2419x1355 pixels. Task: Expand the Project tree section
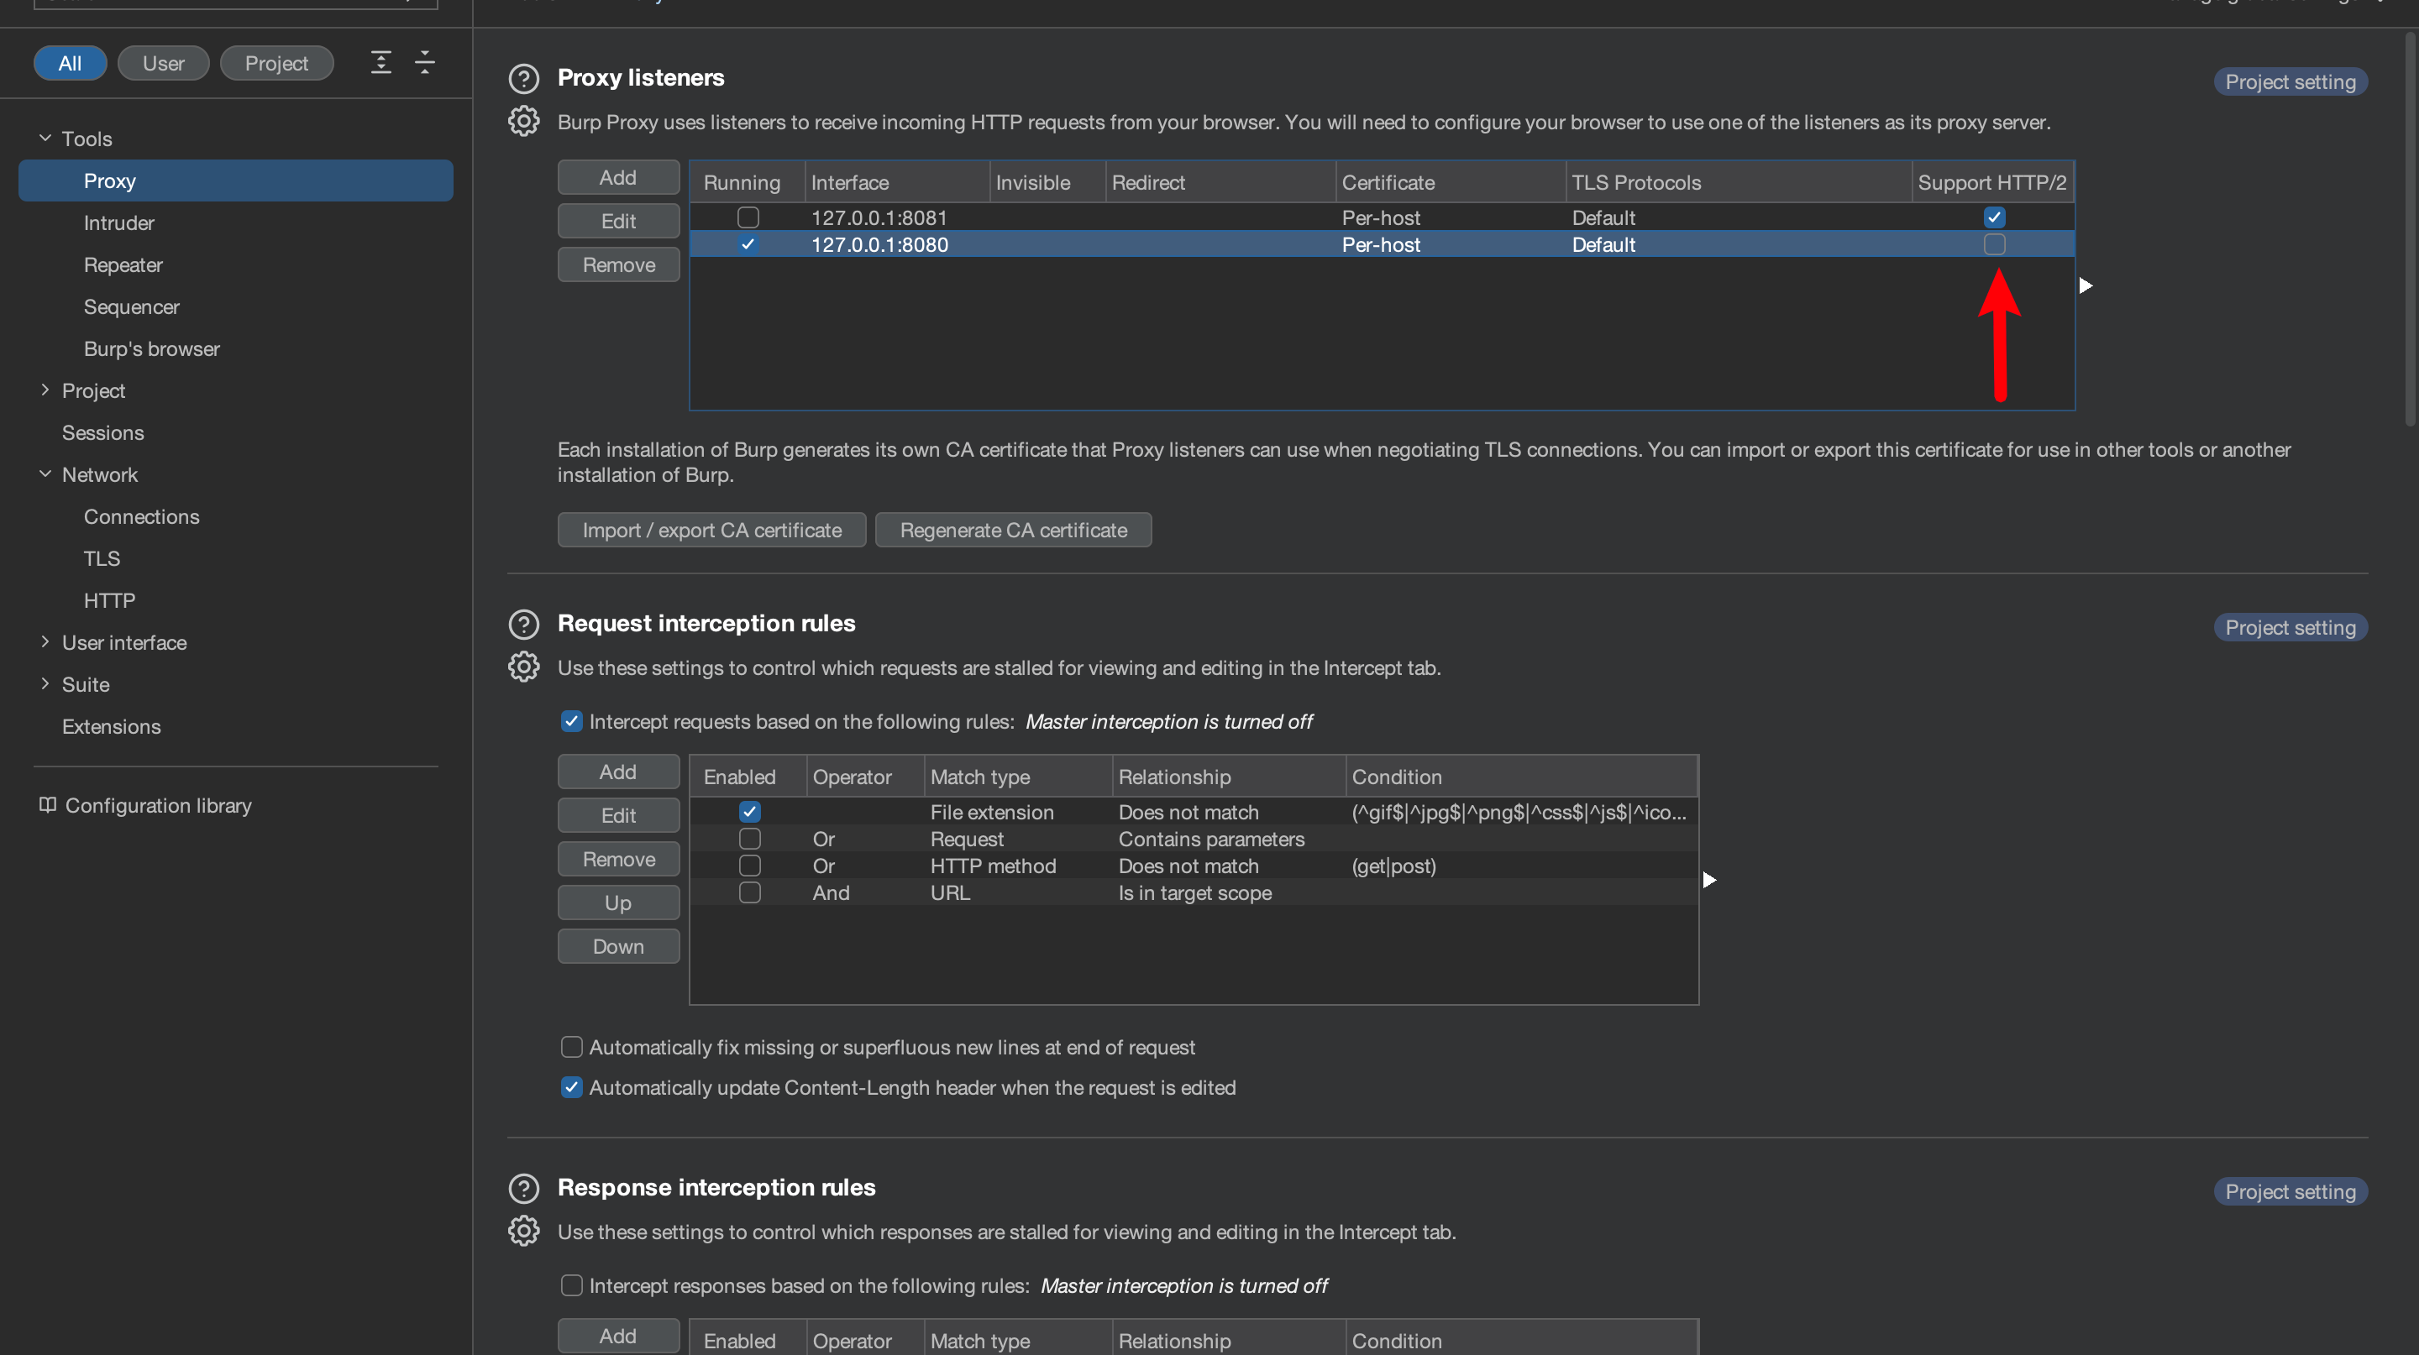[x=45, y=390]
